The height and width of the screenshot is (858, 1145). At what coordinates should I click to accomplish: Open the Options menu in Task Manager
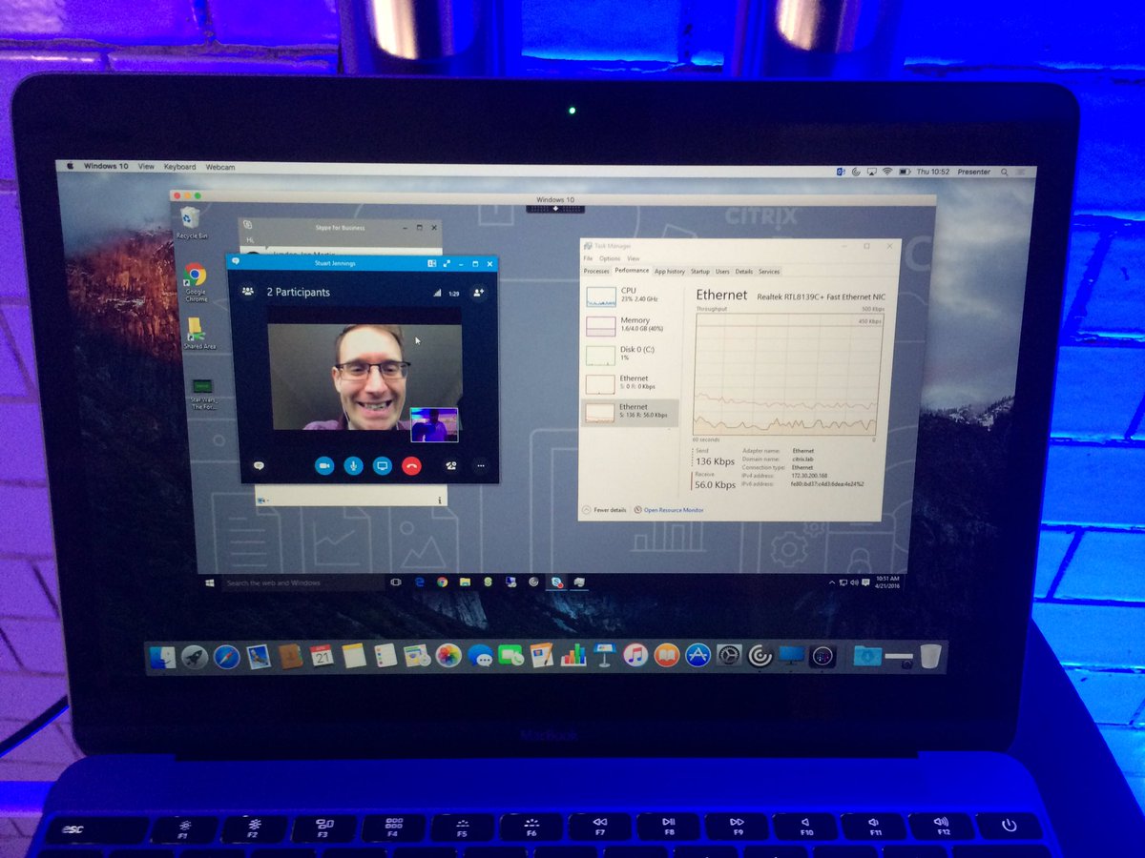click(x=610, y=257)
